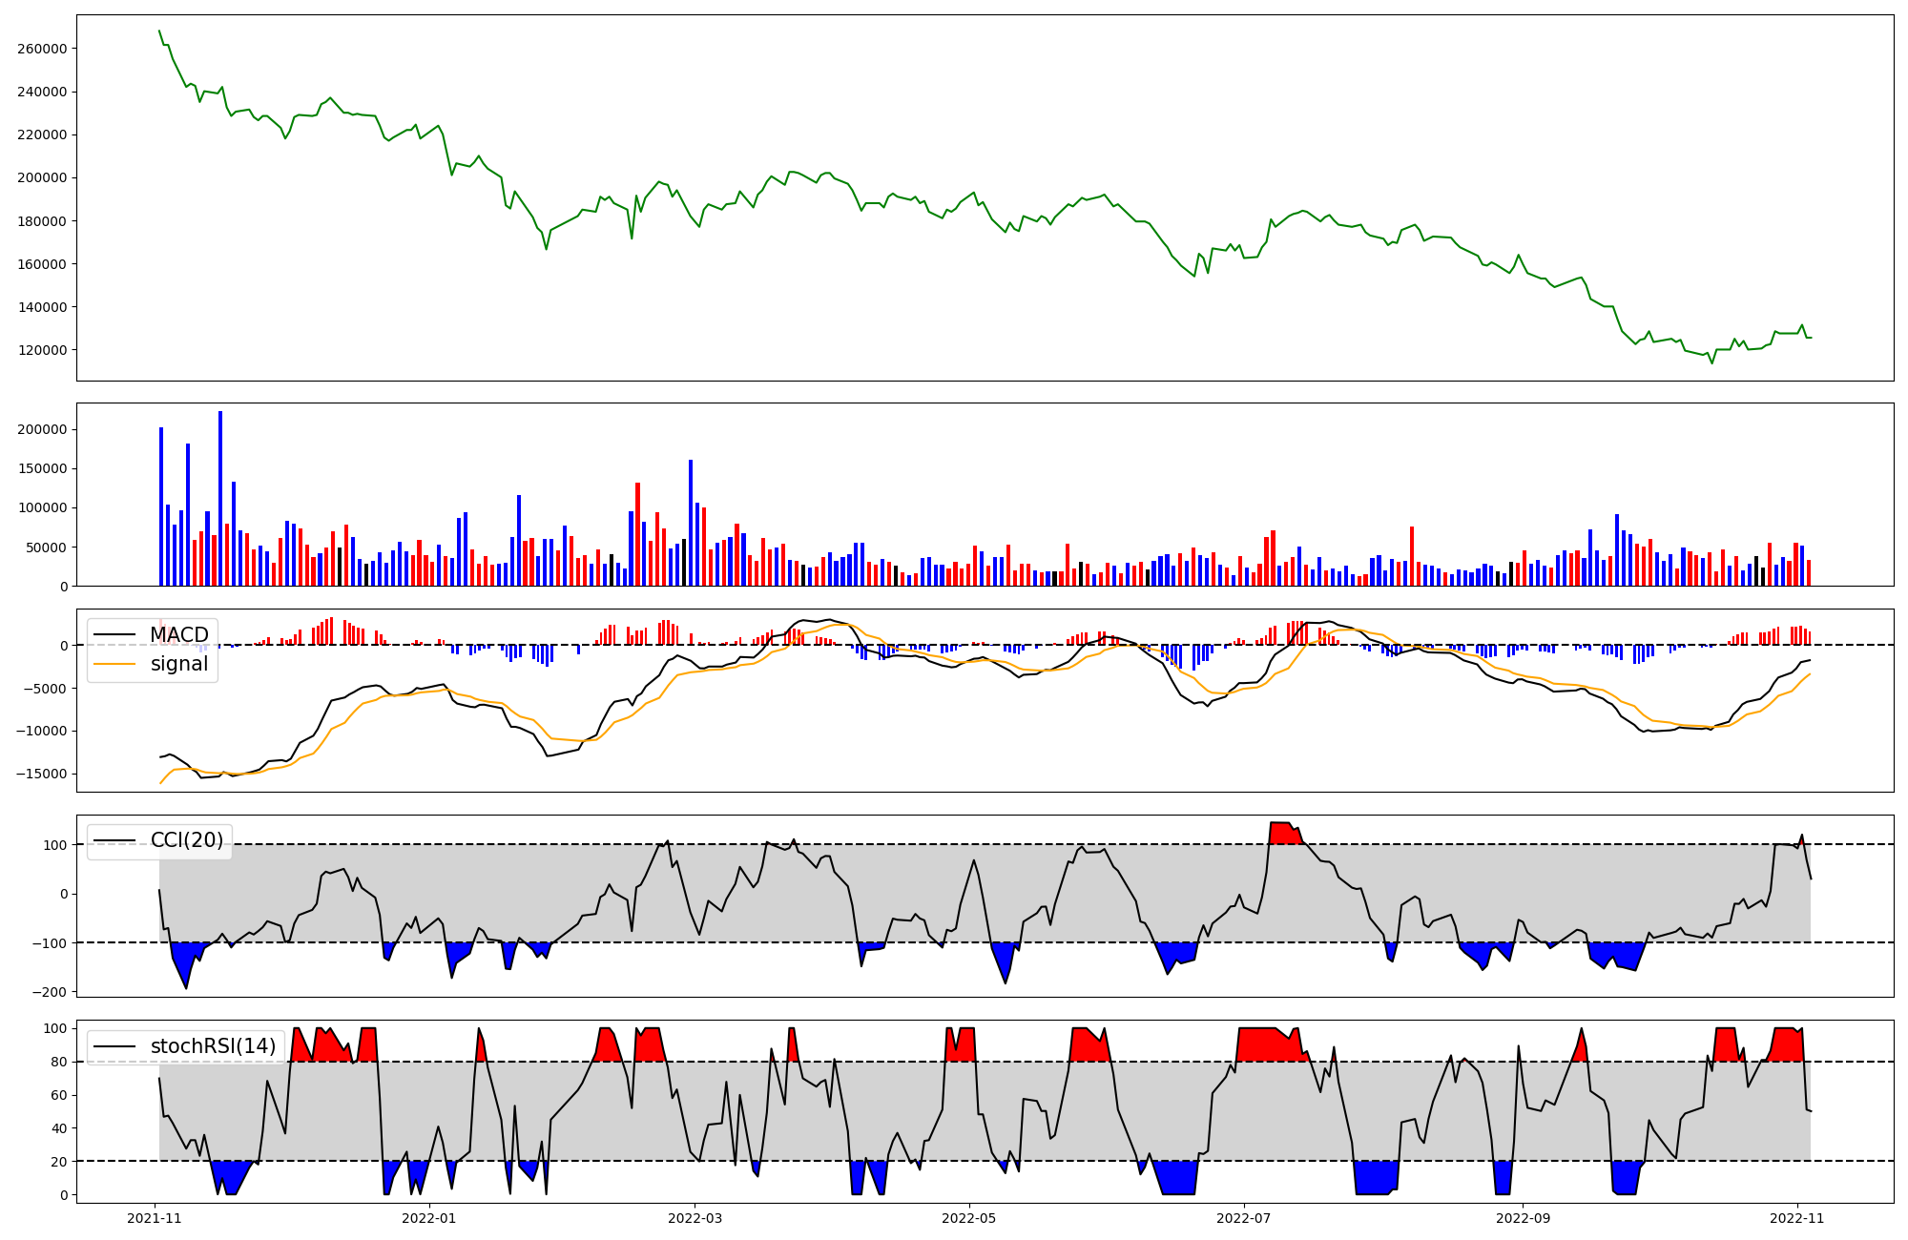1908x1240 pixels.
Task: Click the -200 CCI axis tick label
Action: coord(48,992)
